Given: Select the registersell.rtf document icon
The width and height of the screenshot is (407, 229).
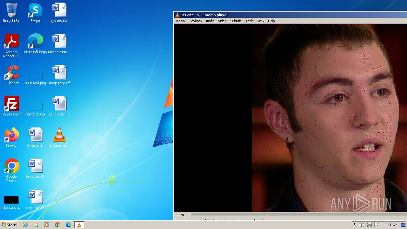Looking at the screenshot, I should pyautogui.click(x=59, y=13).
